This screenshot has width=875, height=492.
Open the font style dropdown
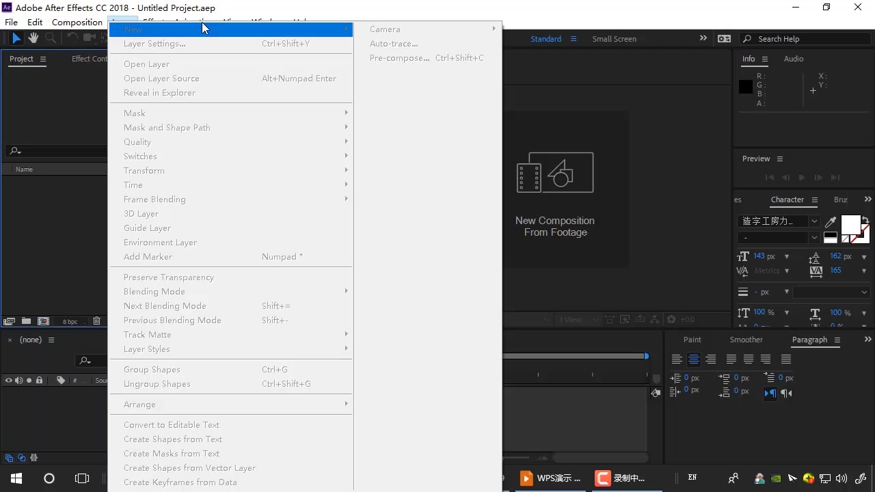pyautogui.click(x=814, y=238)
